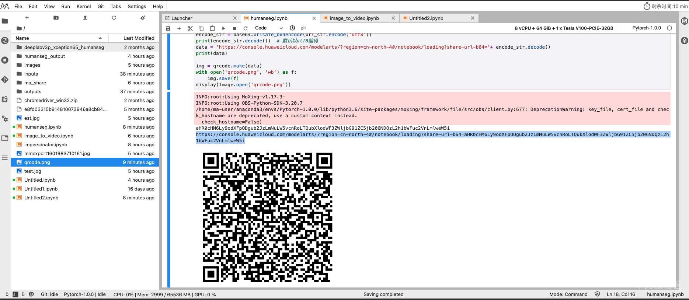Viewport: 689px width, 300px height.
Task: Cut the selected cell
Action: point(190,28)
